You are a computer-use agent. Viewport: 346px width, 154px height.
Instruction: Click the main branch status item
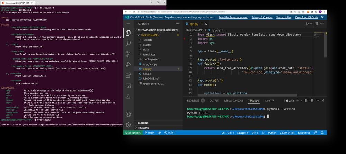pos(149,133)
